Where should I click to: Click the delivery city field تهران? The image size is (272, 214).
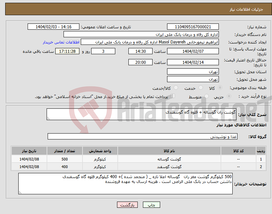(193, 79)
